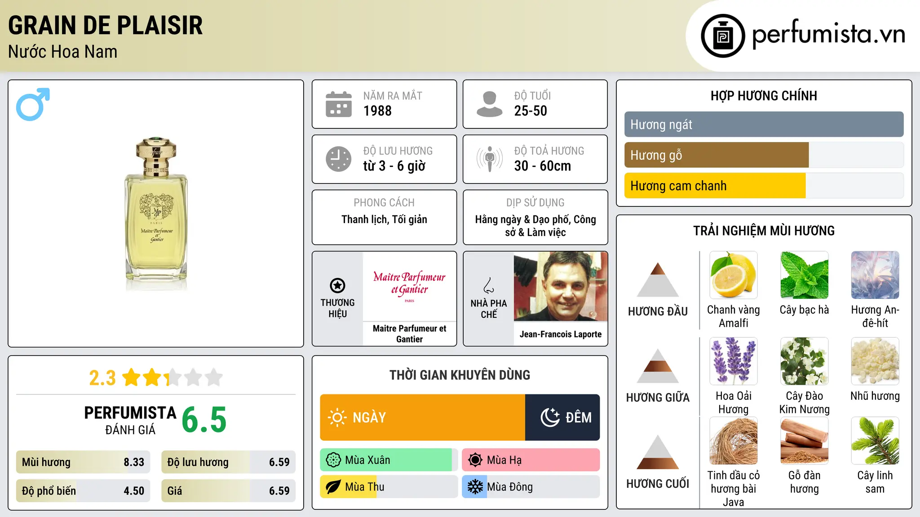Click the orange Ngày usage segment
The image size is (920, 517).
(x=423, y=417)
